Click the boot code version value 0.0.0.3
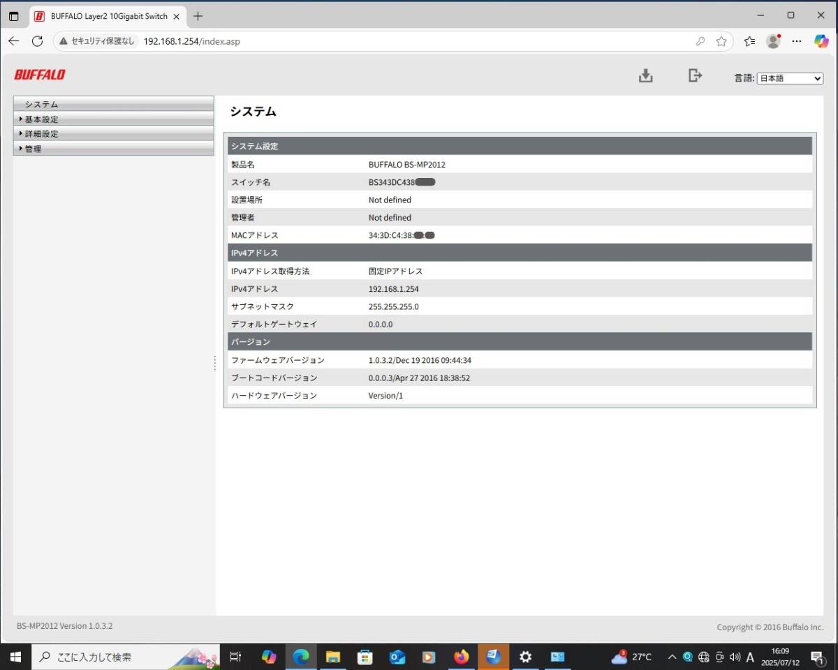Viewport: 838px width, 670px height. click(x=419, y=378)
